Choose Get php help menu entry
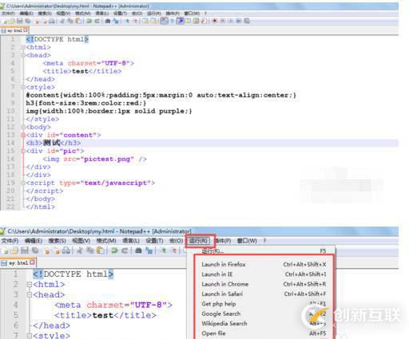Image resolution: width=409 pixels, height=339 pixels. (x=264, y=304)
